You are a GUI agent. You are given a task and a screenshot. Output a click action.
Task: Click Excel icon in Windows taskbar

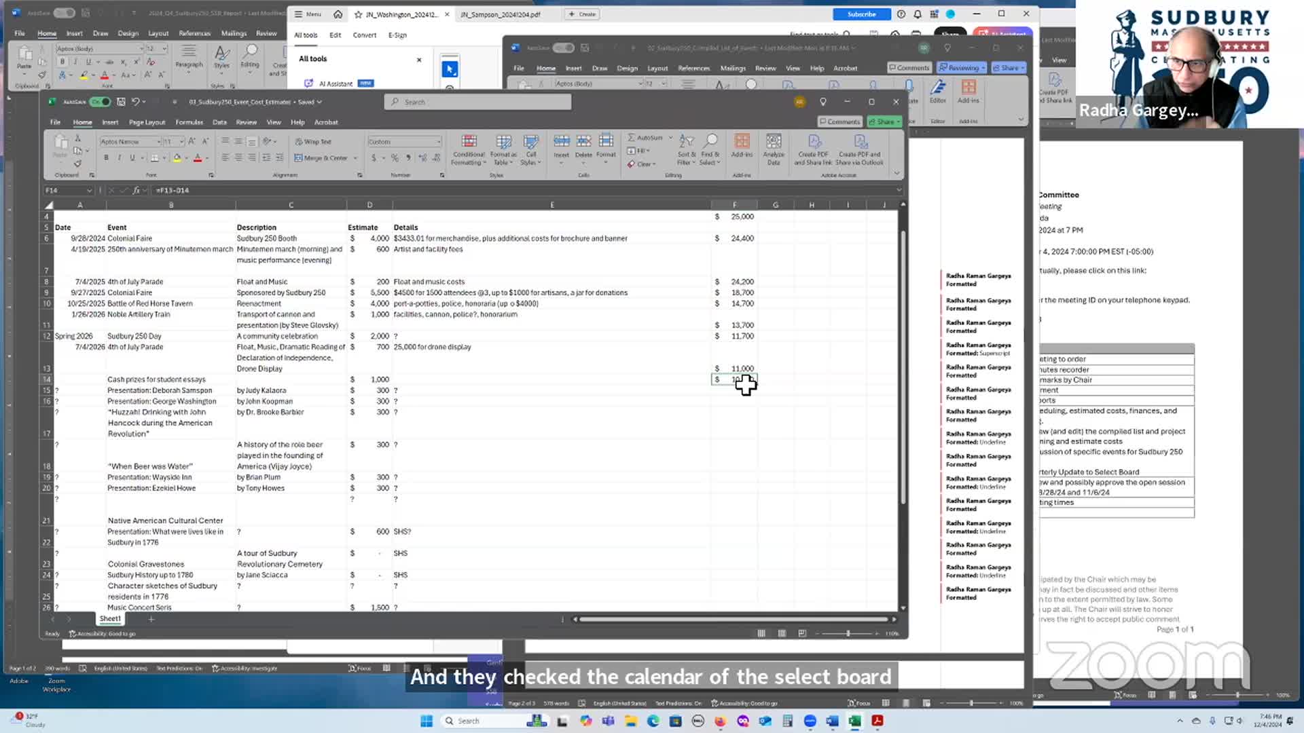click(x=854, y=721)
